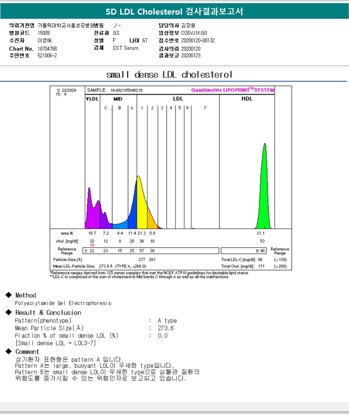This screenshot has width=349, height=420.
Task: Select the pattern result 'A type'
Action: pos(167,321)
